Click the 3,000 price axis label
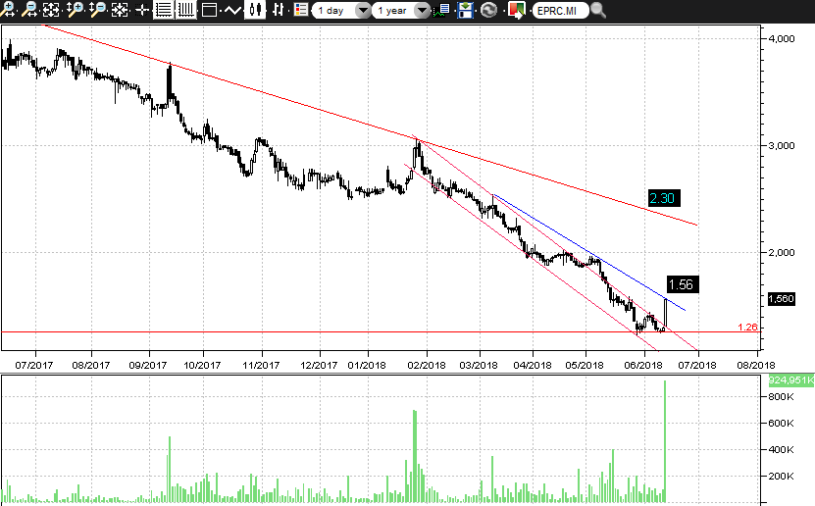This screenshot has width=815, height=506. 782,145
